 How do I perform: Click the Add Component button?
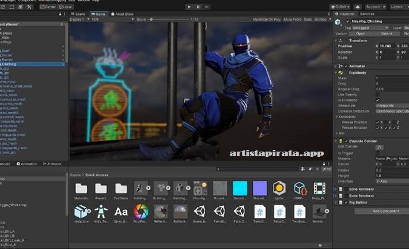[386, 211]
